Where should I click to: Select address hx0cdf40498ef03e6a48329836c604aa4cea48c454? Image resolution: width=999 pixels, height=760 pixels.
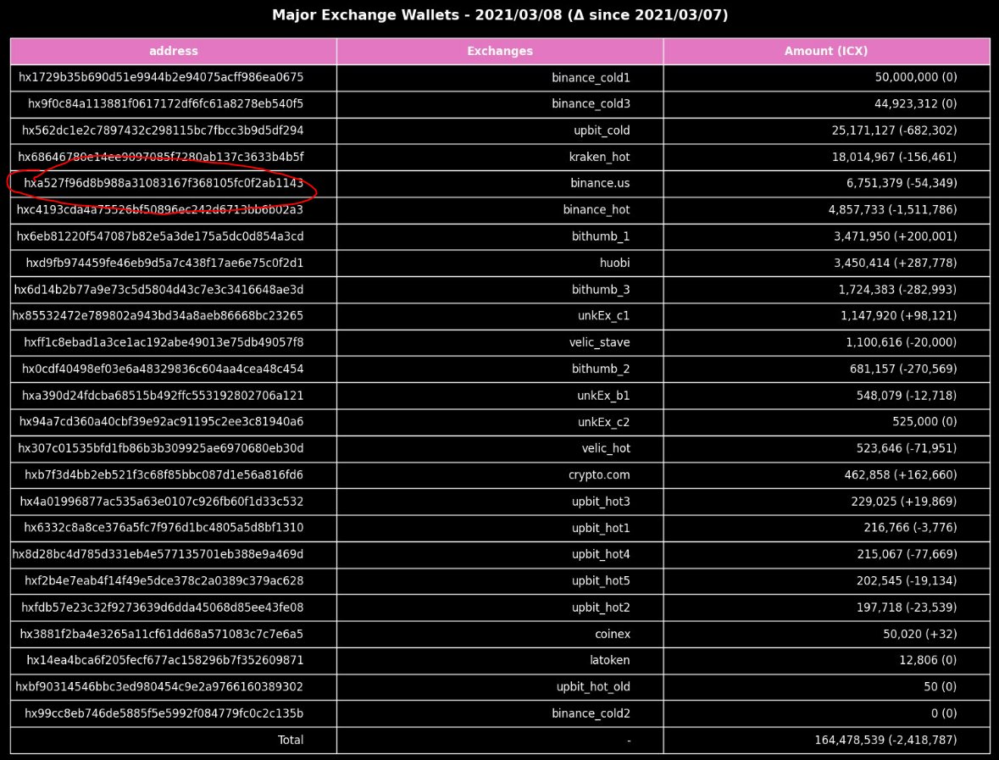point(163,369)
